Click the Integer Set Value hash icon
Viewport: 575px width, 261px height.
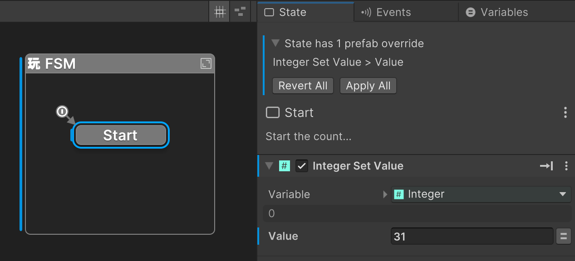285,166
